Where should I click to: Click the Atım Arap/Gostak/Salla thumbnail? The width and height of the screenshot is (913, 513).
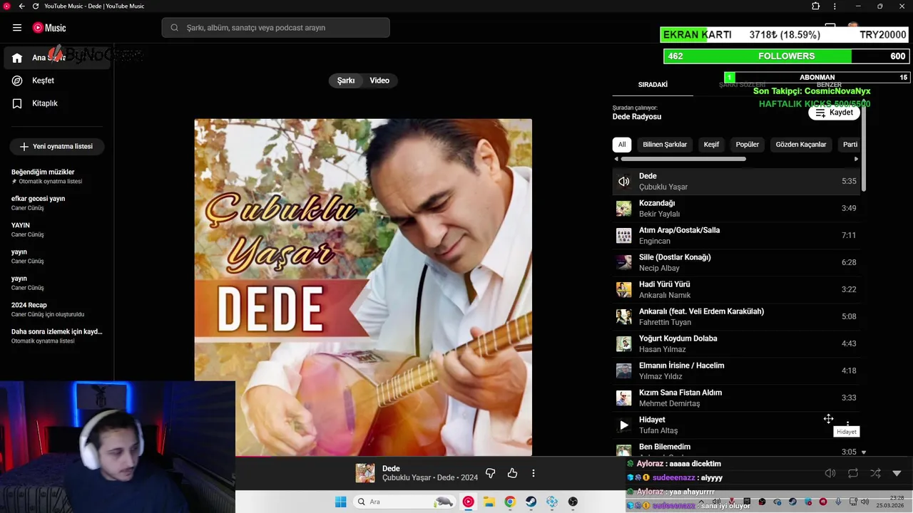pos(624,236)
